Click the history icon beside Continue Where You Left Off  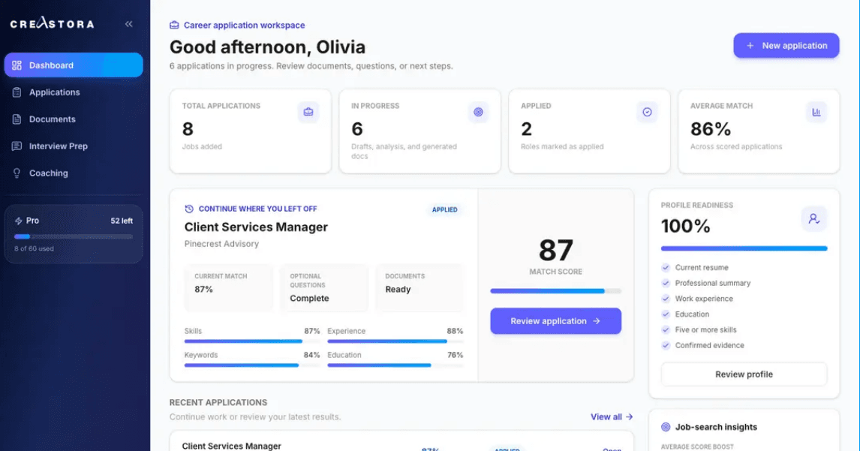tap(189, 209)
